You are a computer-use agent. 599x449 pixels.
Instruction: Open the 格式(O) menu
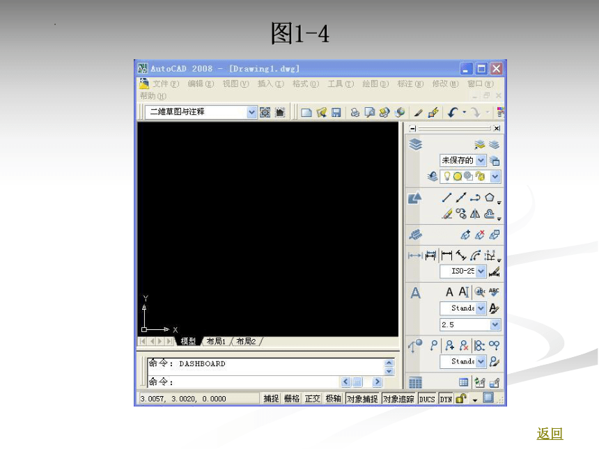[306, 84]
